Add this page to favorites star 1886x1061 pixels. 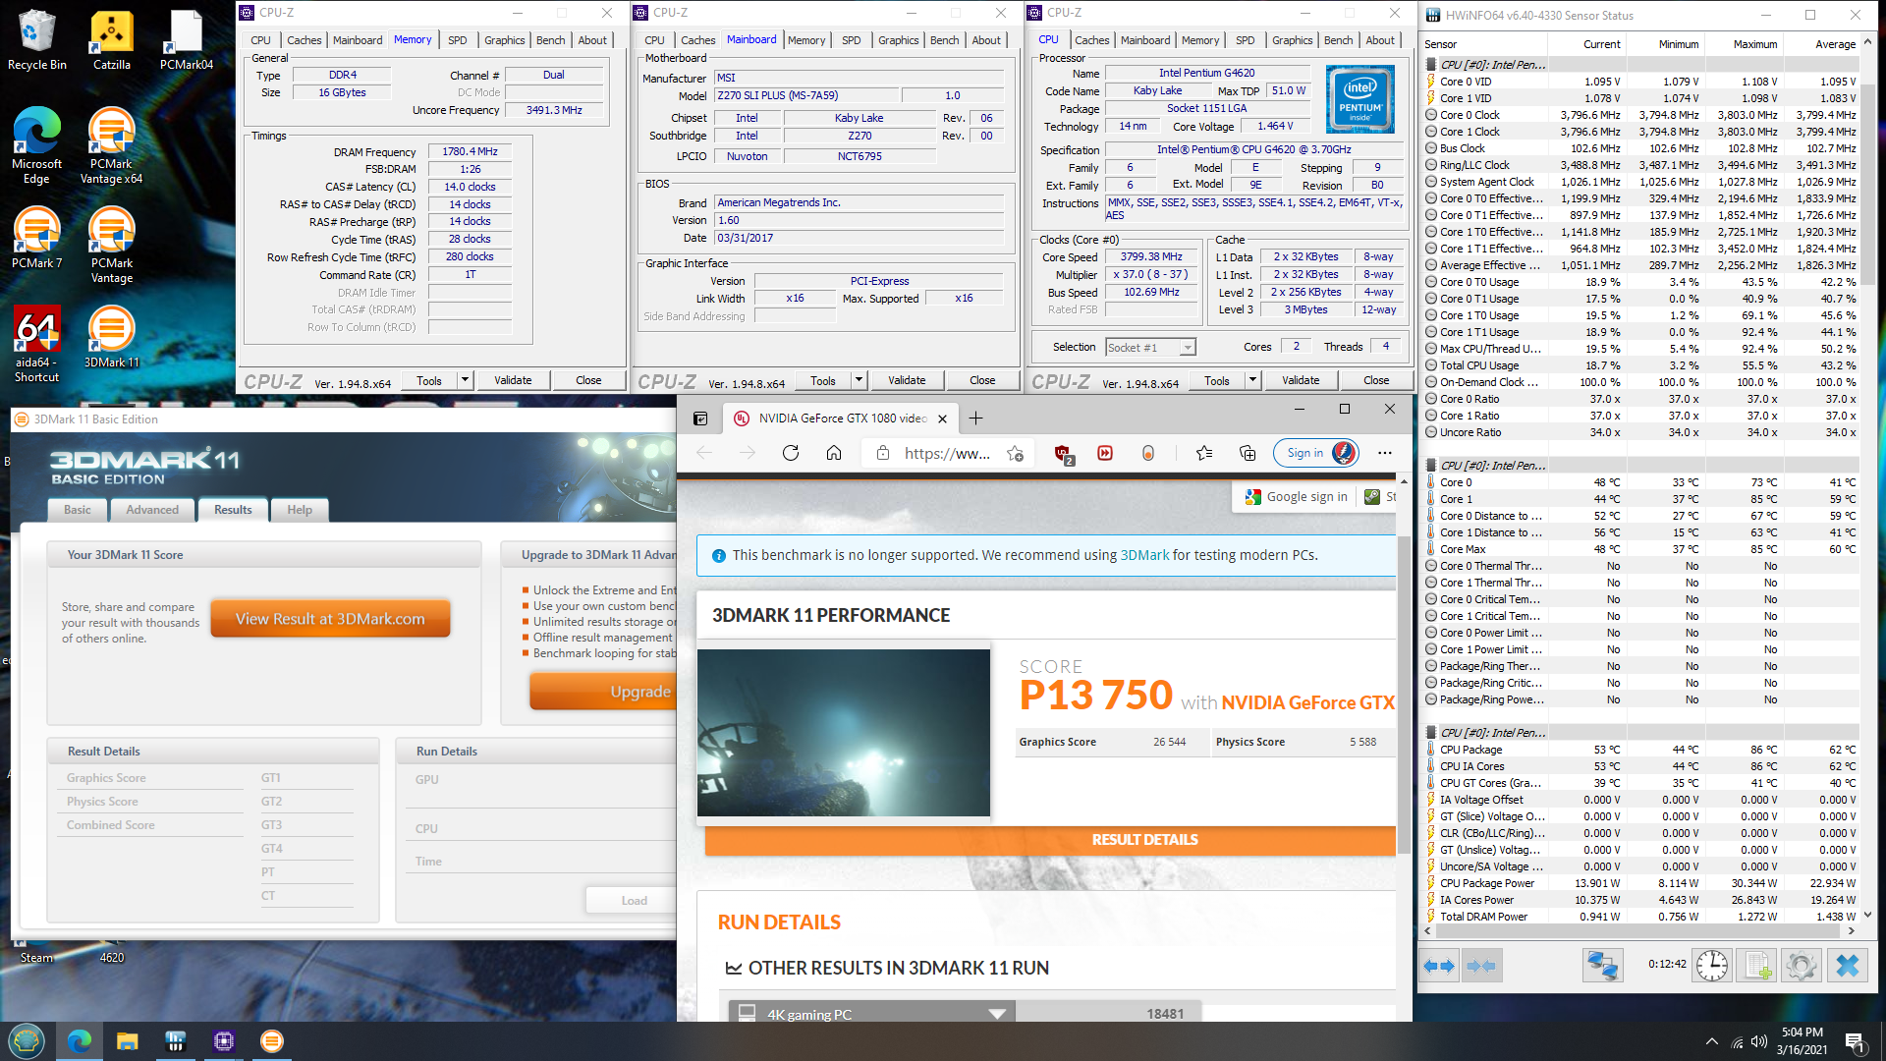point(1015,453)
